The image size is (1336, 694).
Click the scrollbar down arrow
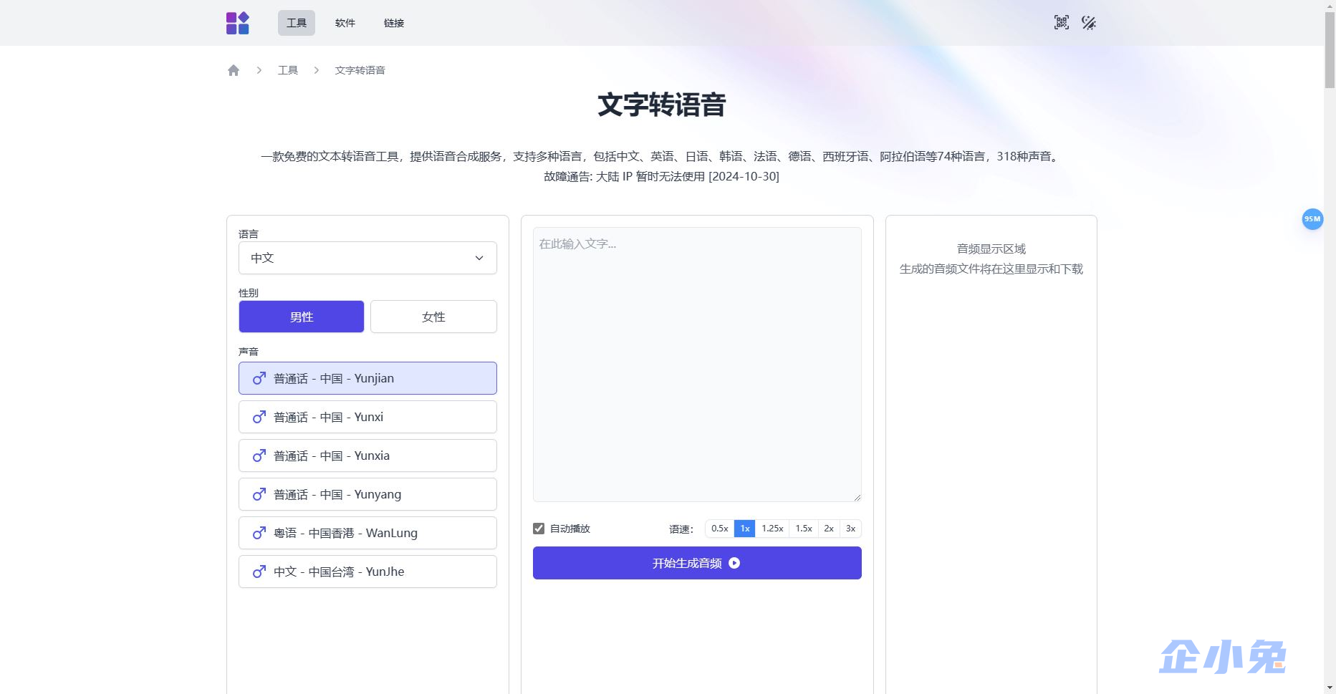(1330, 688)
